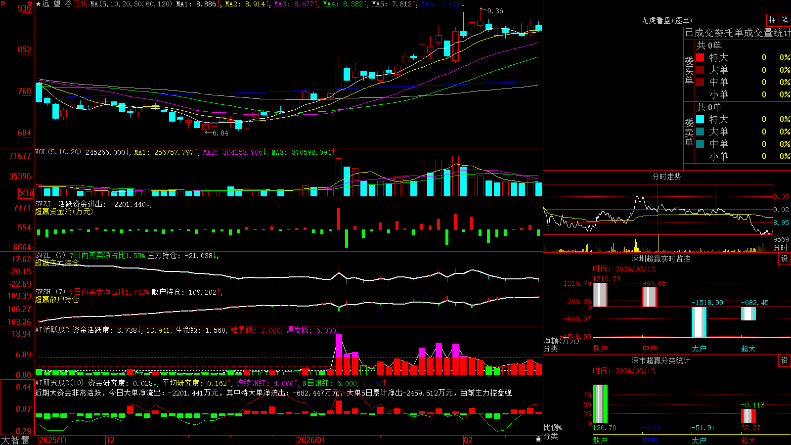Screen dimensions: 791x445
Task: Click green 散户 label in 深市超赢分类统计
Action: (600, 440)
